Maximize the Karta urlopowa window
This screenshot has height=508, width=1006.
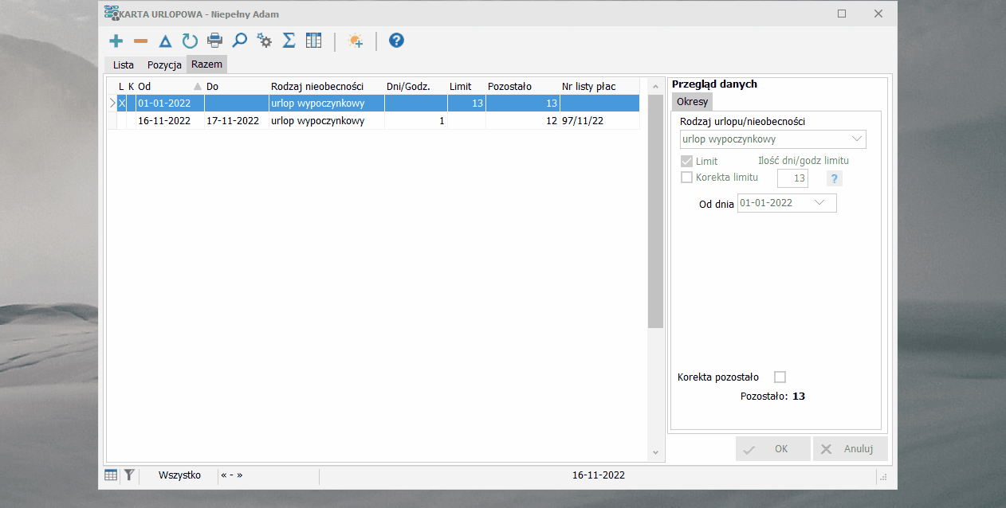[x=842, y=14]
